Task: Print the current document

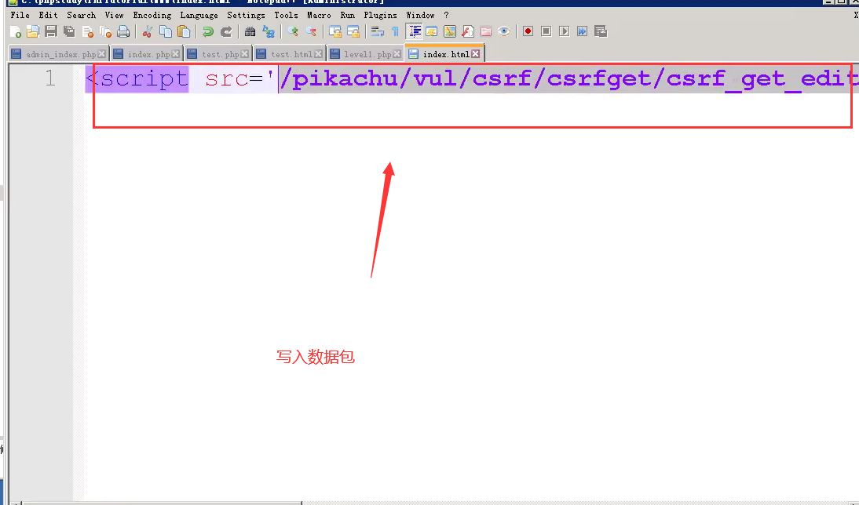Action: coord(124,31)
